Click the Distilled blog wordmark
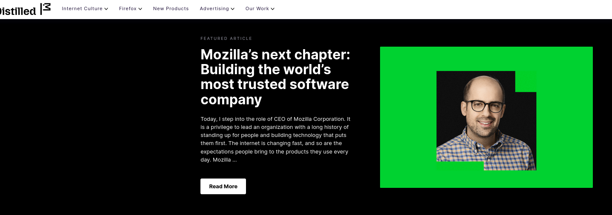 (x=17, y=11)
